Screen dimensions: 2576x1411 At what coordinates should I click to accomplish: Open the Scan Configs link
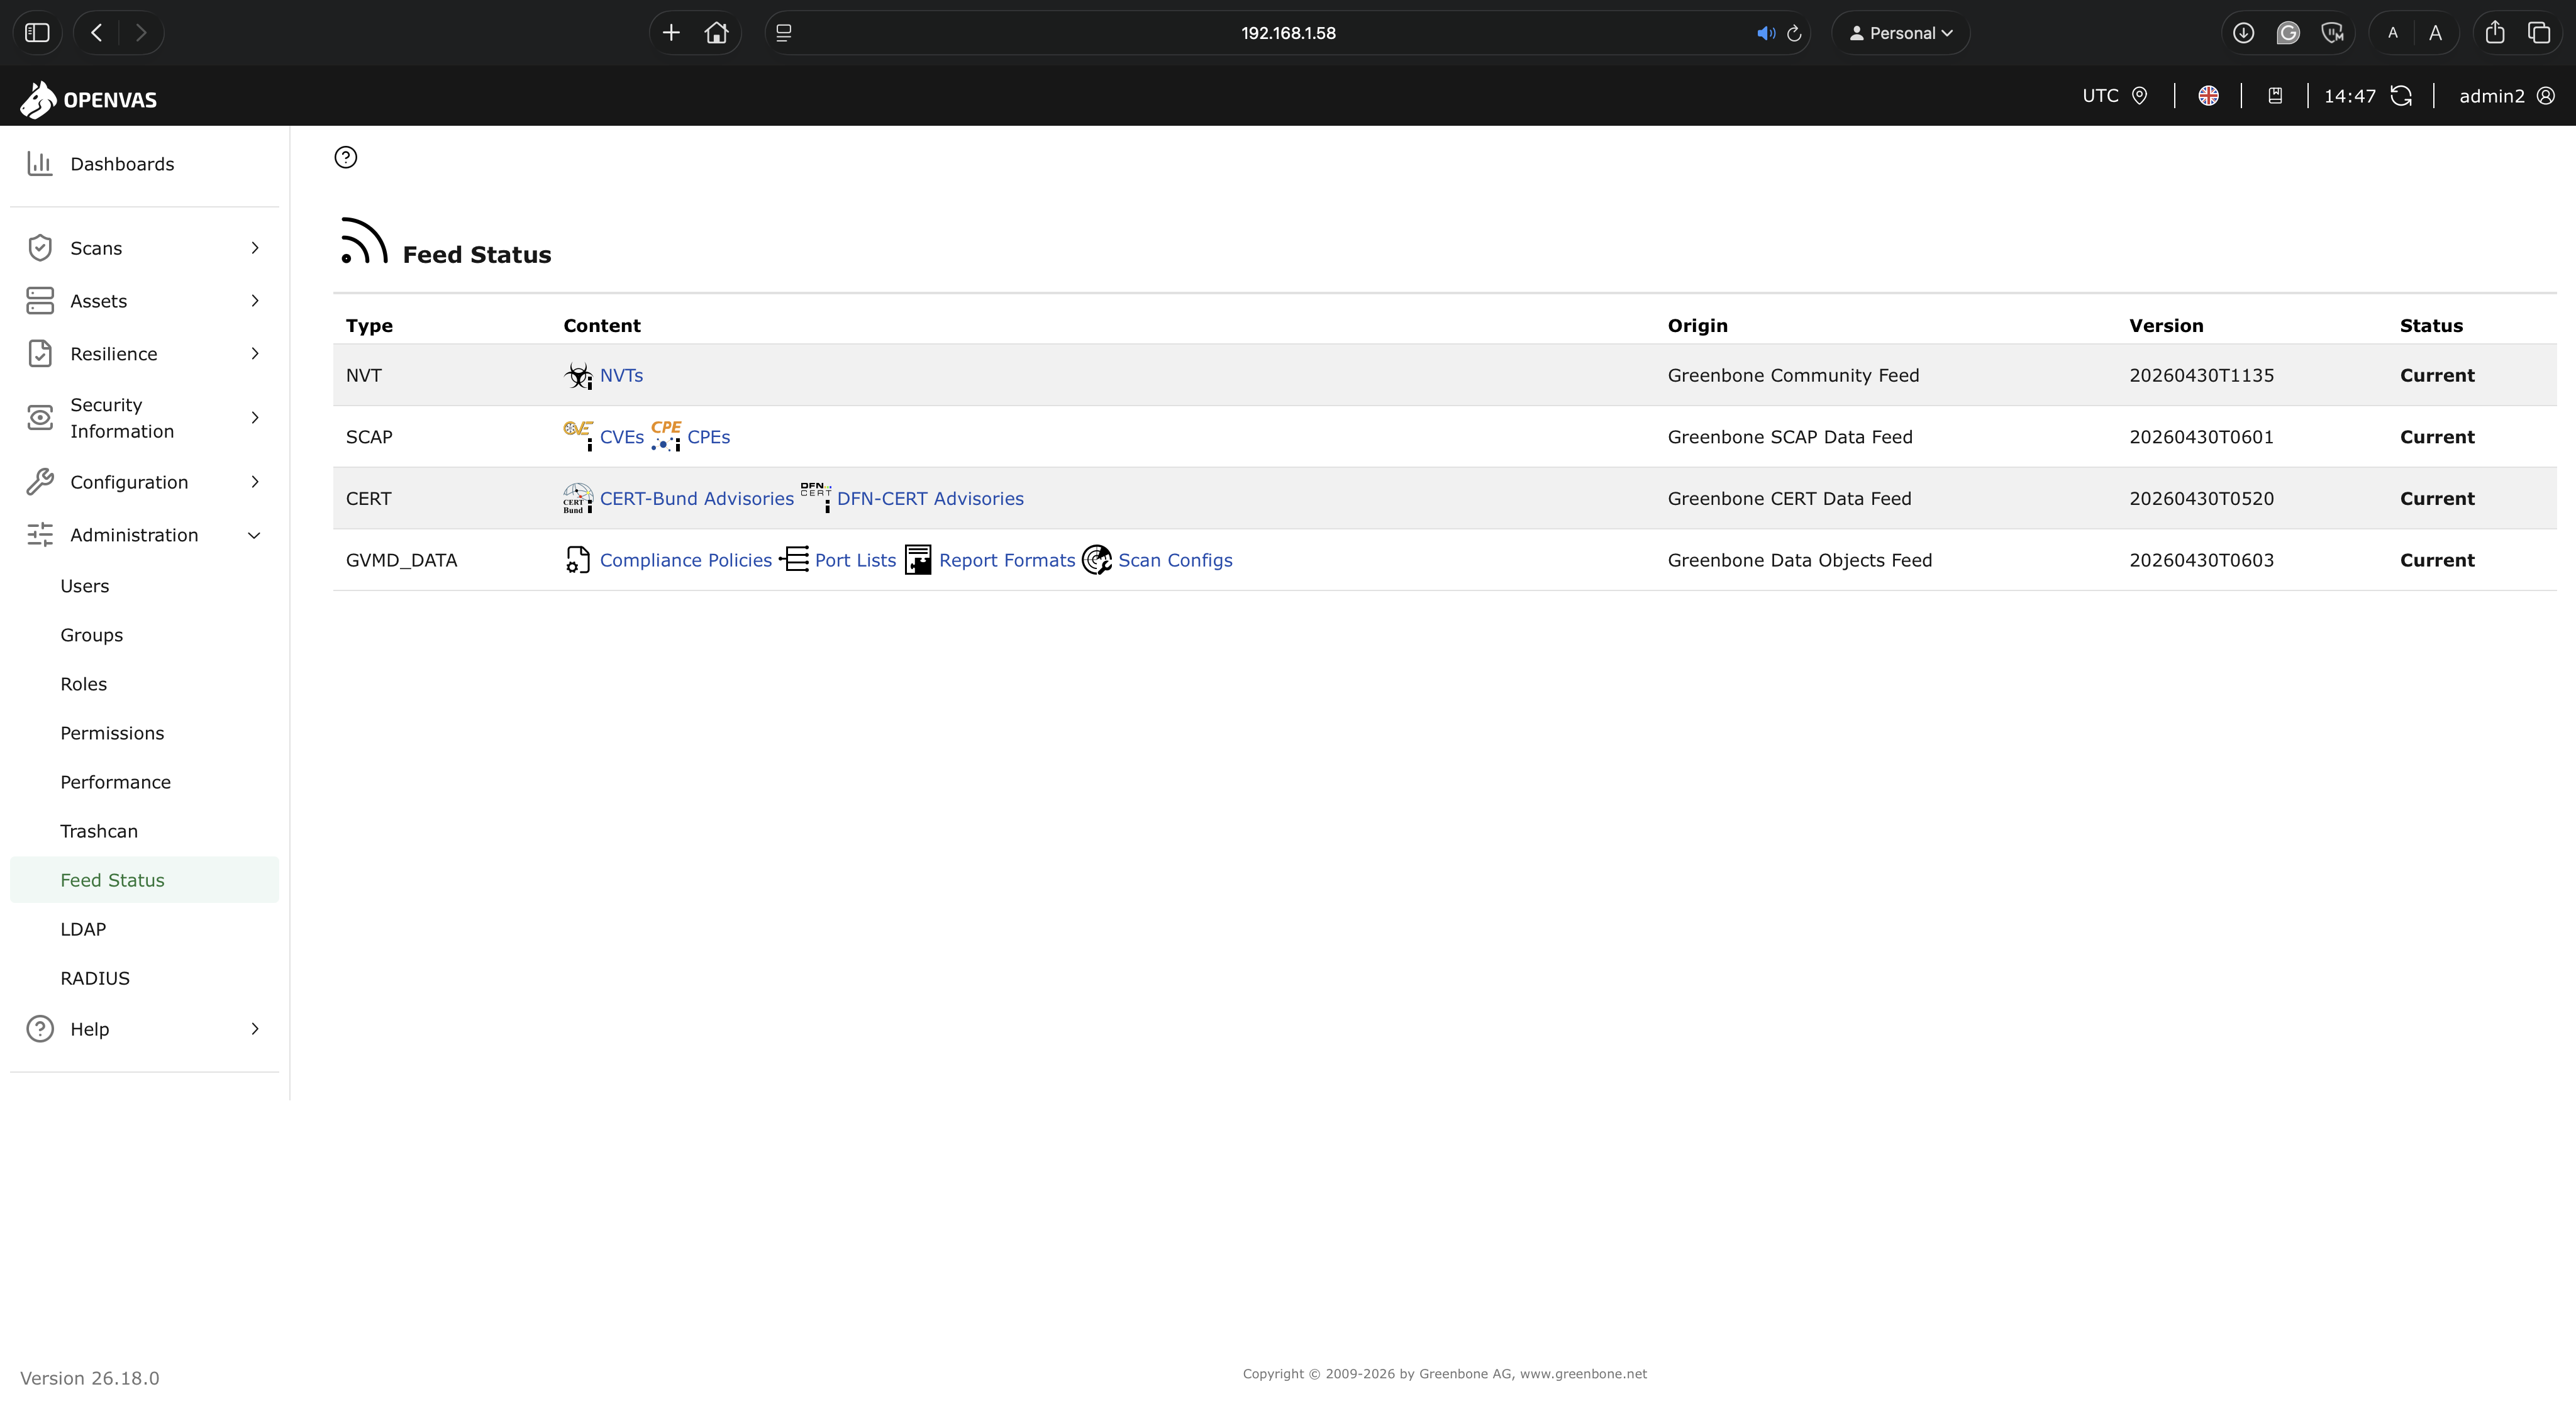[1175, 561]
